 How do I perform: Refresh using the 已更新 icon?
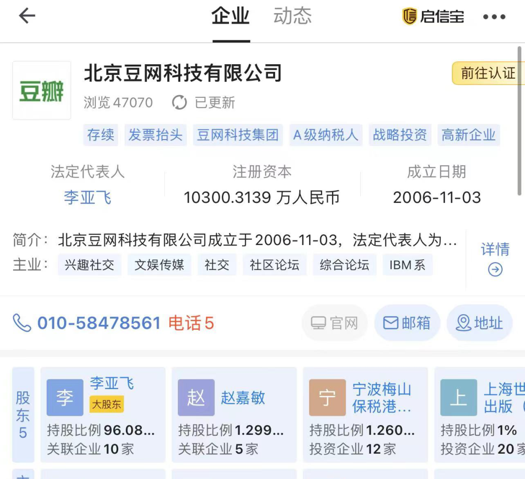coord(179,103)
